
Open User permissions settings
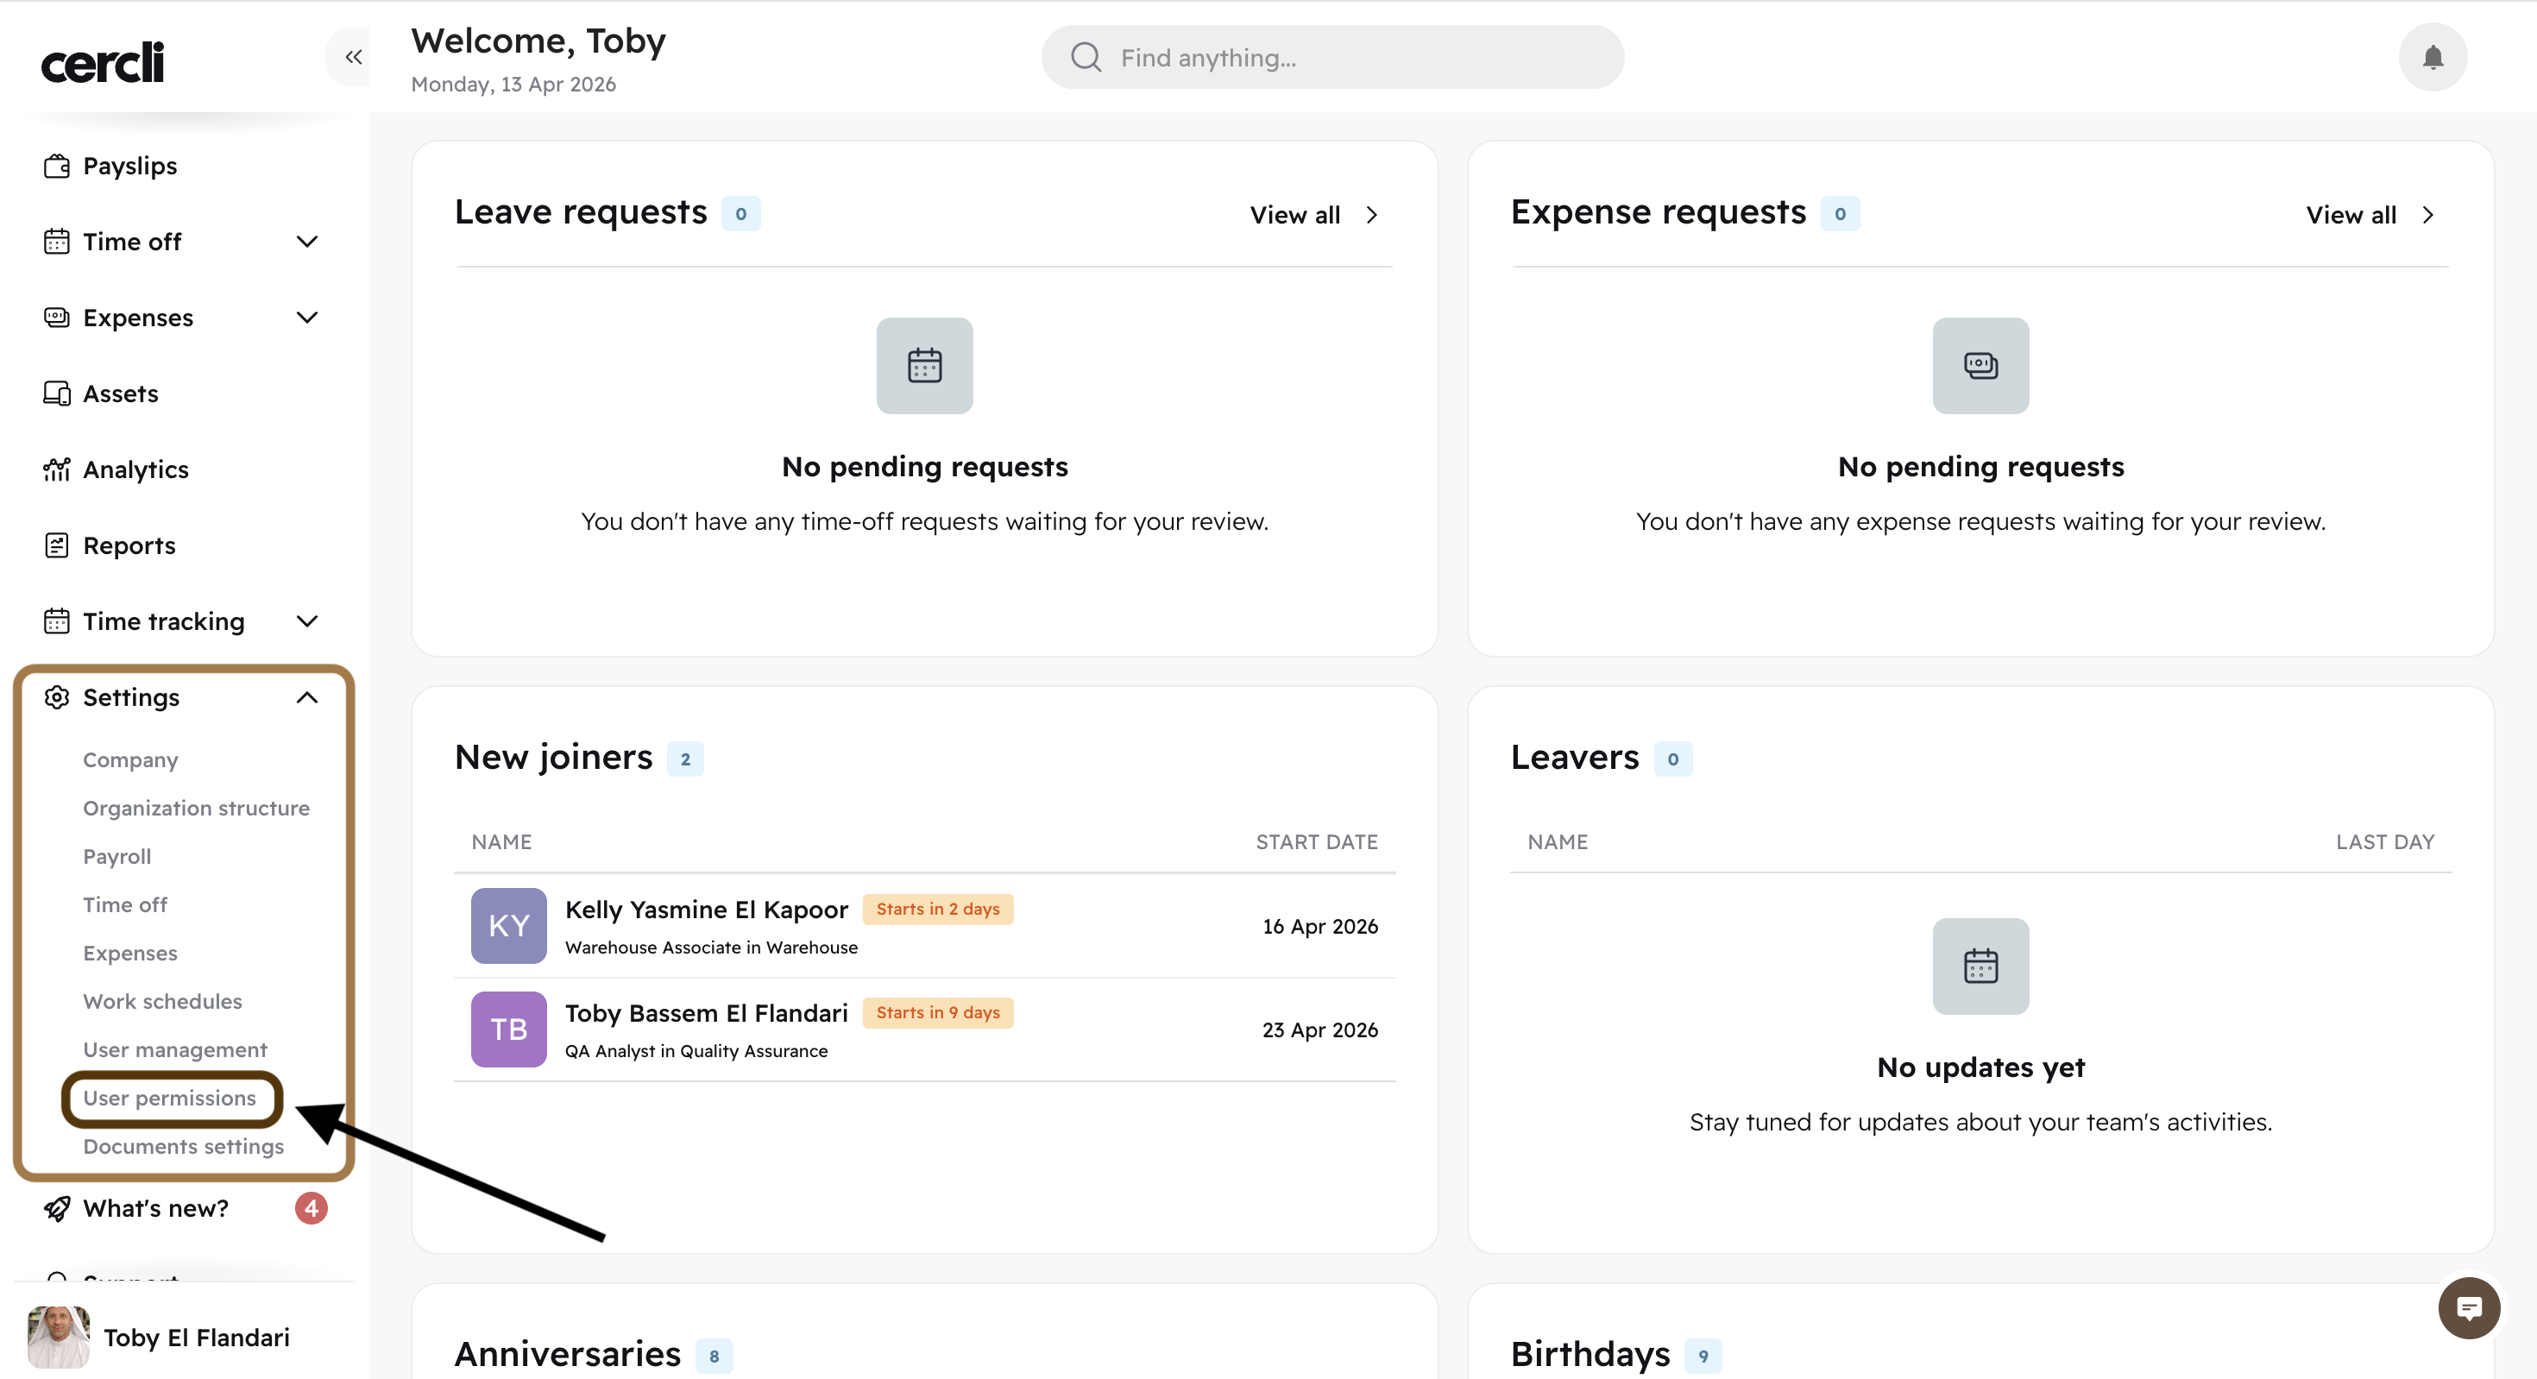pos(169,1098)
